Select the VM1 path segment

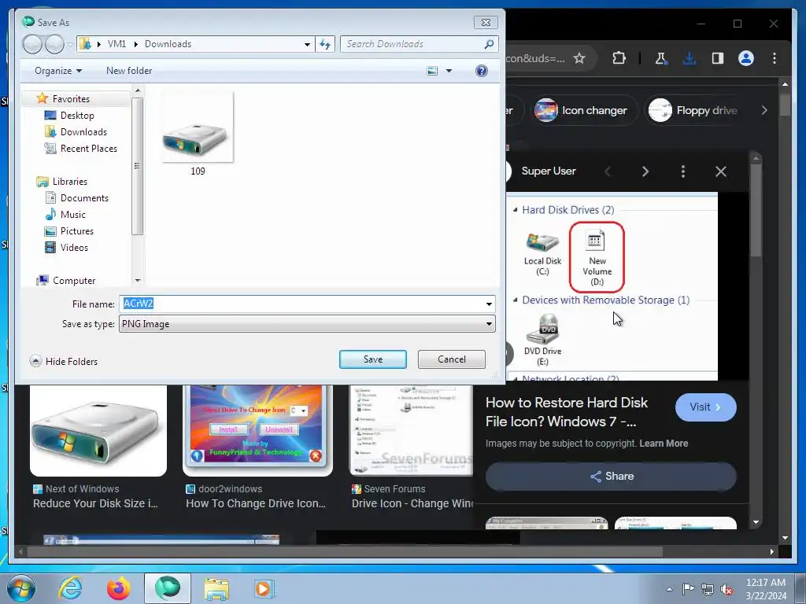click(x=116, y=44)
